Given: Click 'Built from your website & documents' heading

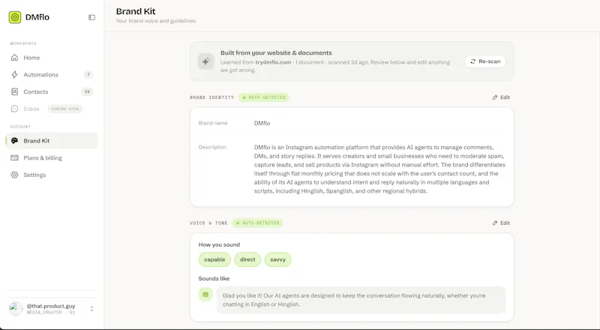Looking at the screenshot, I should pyautogui.click(x=276, y=52).
